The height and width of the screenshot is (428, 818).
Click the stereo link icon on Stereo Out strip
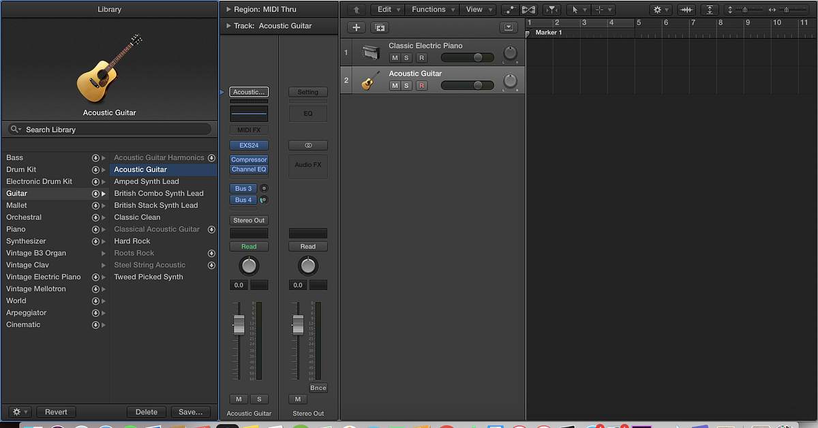click(x=308, y=145)
